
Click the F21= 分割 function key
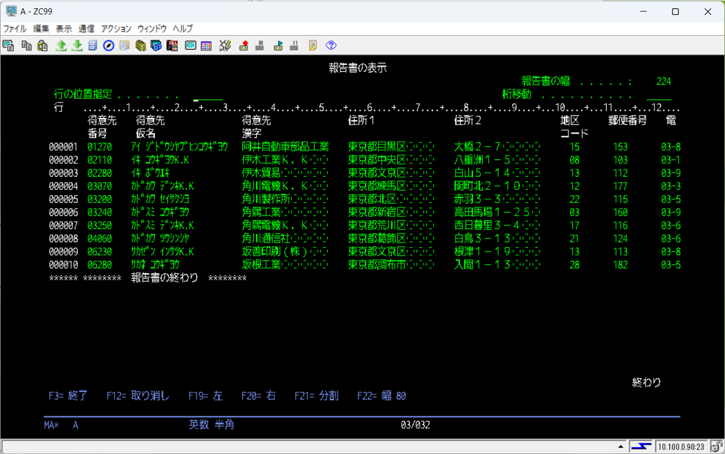click(316, 396)
